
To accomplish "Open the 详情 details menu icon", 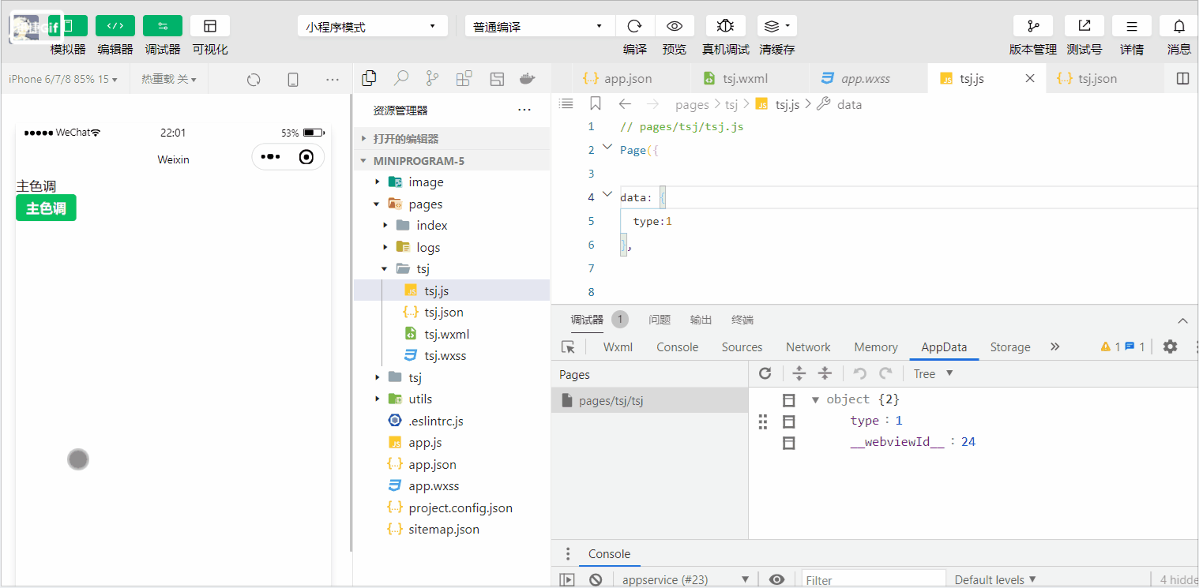I will click(1132, 26).
